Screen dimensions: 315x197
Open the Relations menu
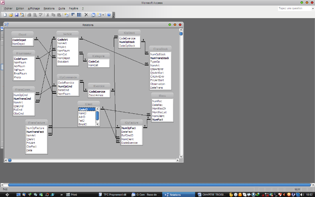tap(49, 8)
